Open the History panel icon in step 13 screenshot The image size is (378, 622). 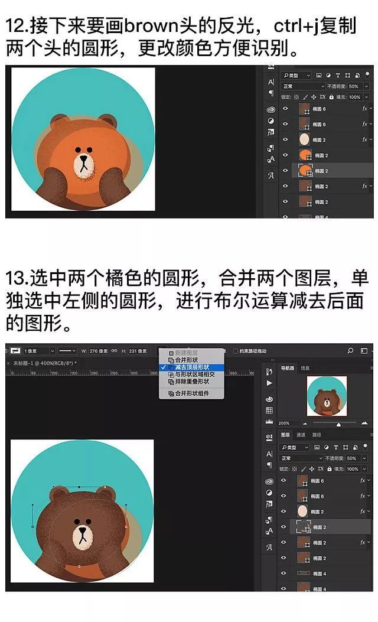point(269,372)
